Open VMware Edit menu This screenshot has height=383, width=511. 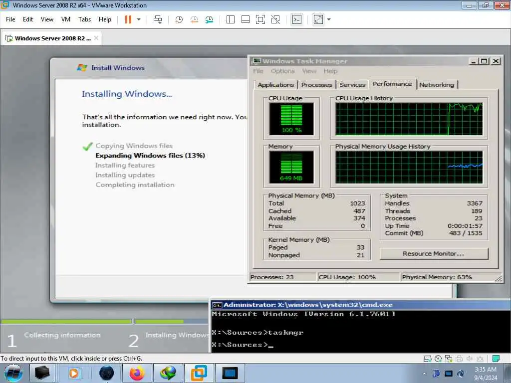tap(28, 19)
